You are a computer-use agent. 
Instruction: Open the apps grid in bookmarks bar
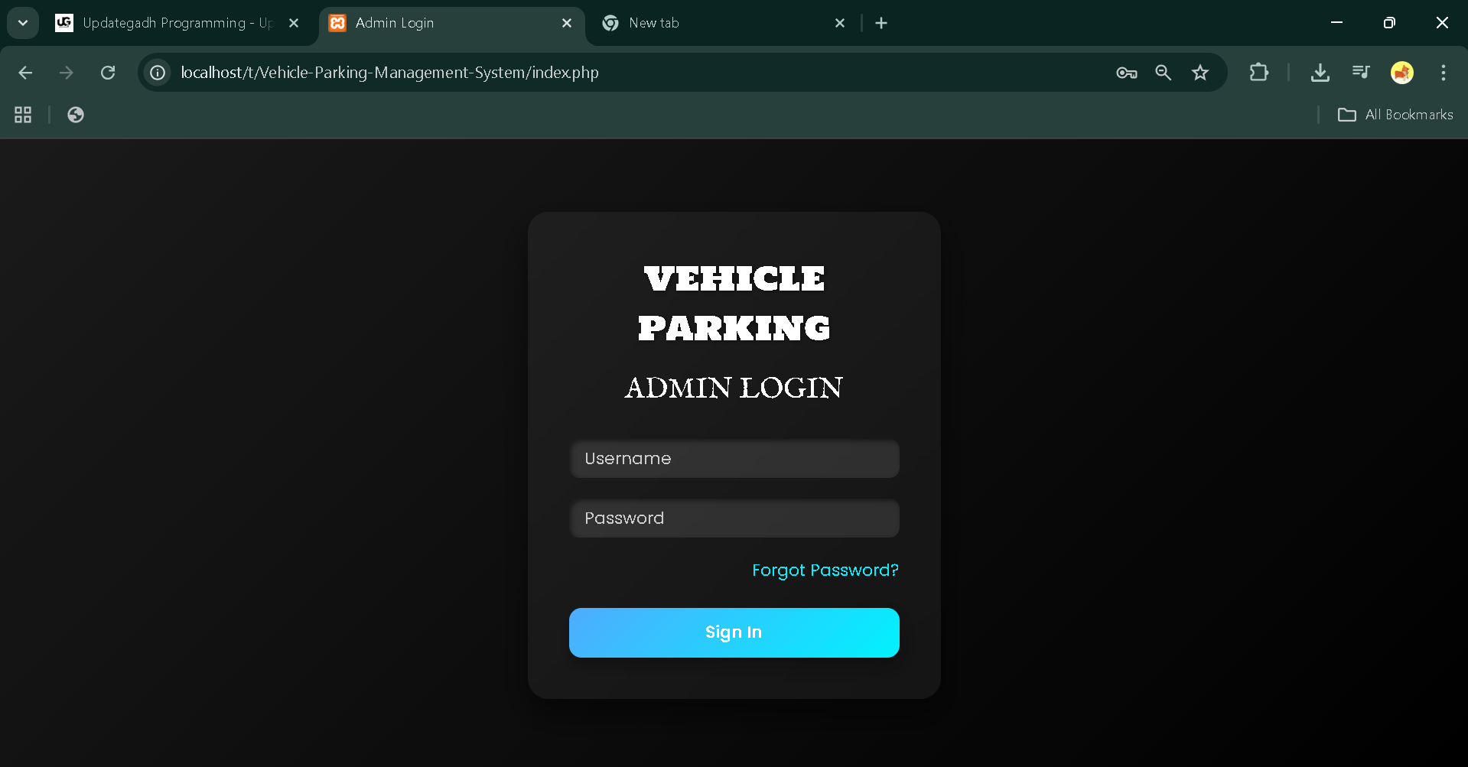(23, 115)
